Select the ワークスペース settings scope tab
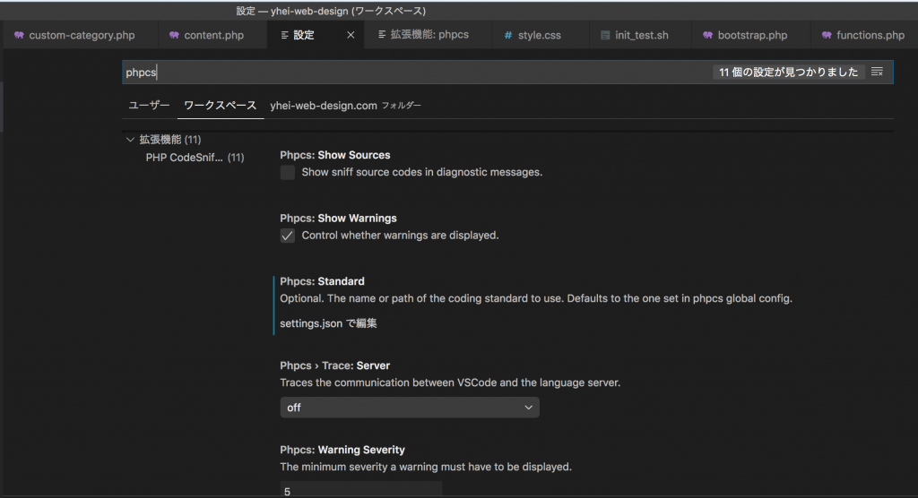The width and height of the screenshot is (918, 498). (221, 106)
